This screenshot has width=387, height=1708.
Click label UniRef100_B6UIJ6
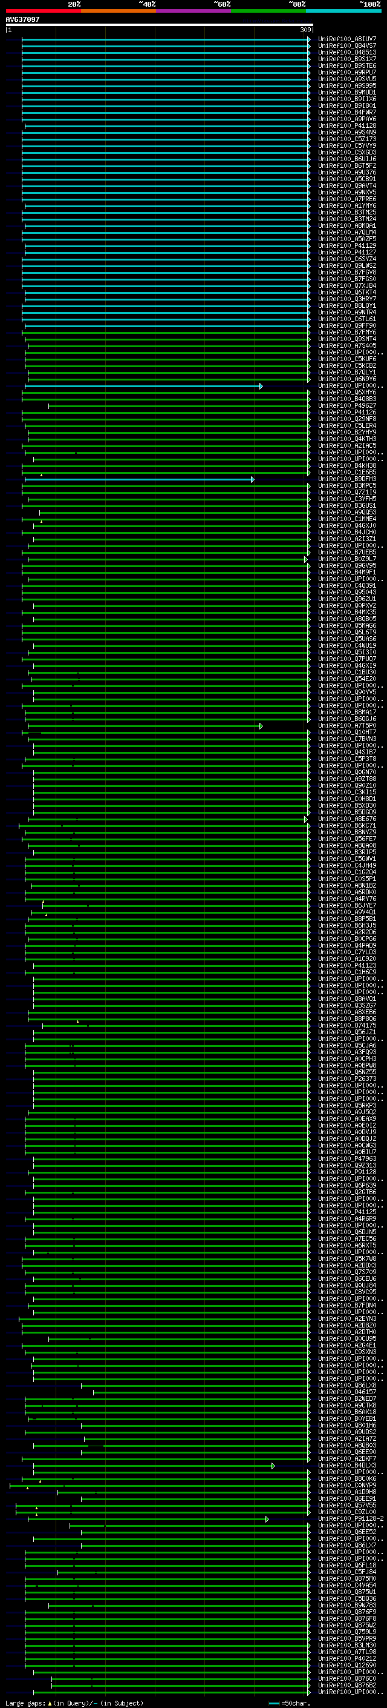(347, 159)
